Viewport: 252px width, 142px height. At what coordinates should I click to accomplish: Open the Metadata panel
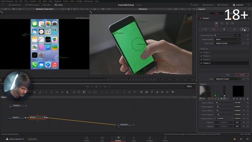point(223,5)
